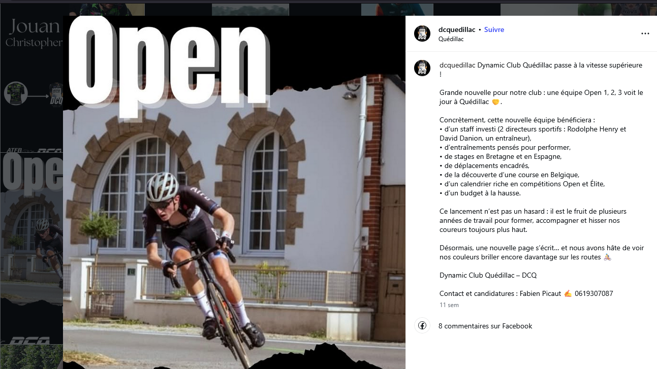Image resolution: width=657 pixels, height=369 pixels.
Task: Open dcquedillac username link in caption
Action: 457,65
